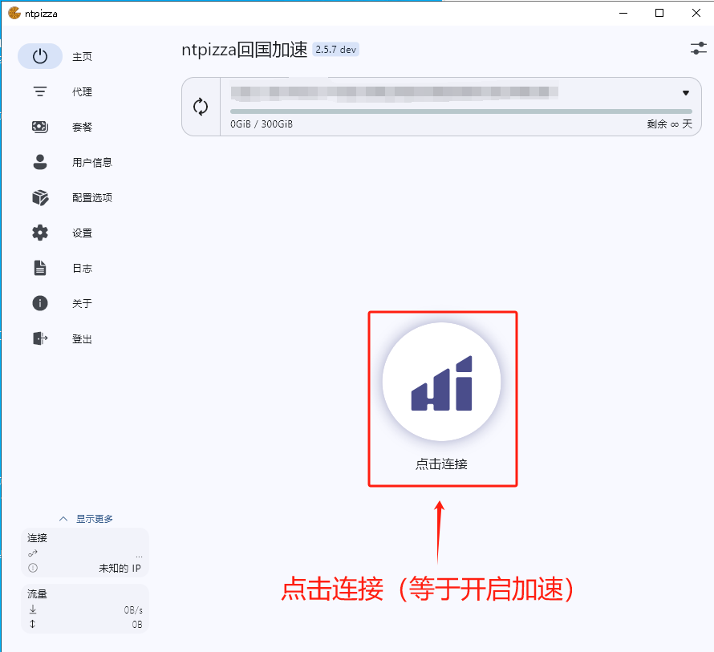Close the ntpizza window
Viewport: 714px width, 652px height.
pos(696,13)
